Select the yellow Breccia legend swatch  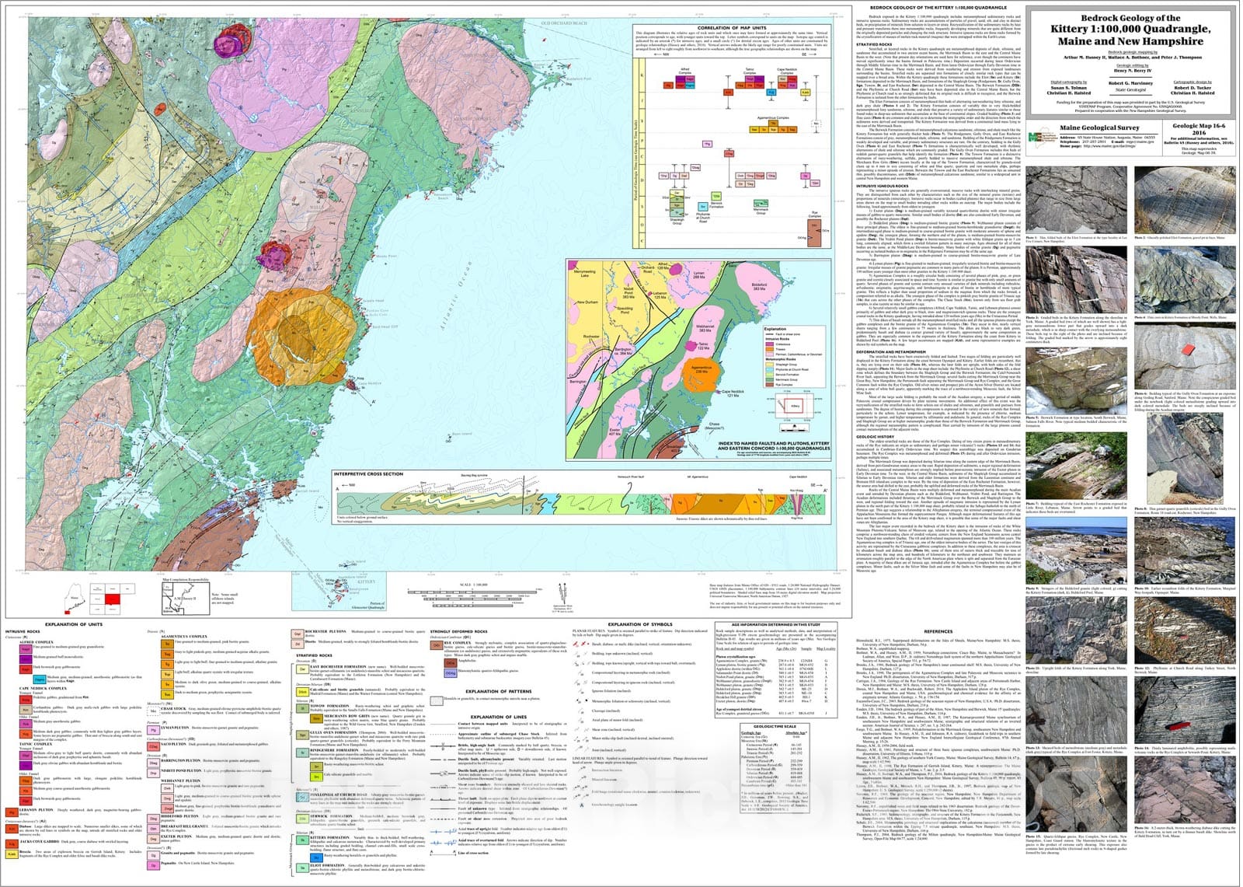[12, 854]
